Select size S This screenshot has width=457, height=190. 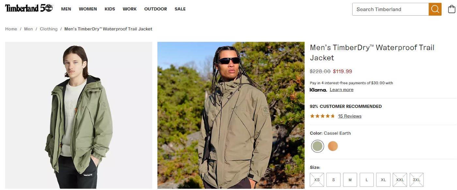[x=333, y=180]
